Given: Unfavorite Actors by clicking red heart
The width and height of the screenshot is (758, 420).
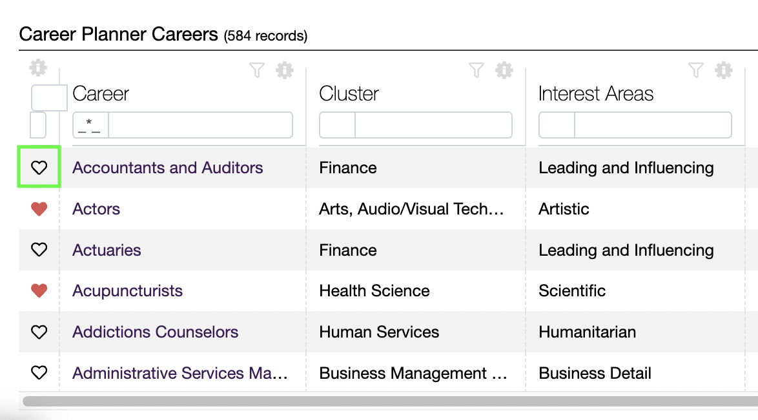Looking at the screenshot, I should [x=39, y=209].
